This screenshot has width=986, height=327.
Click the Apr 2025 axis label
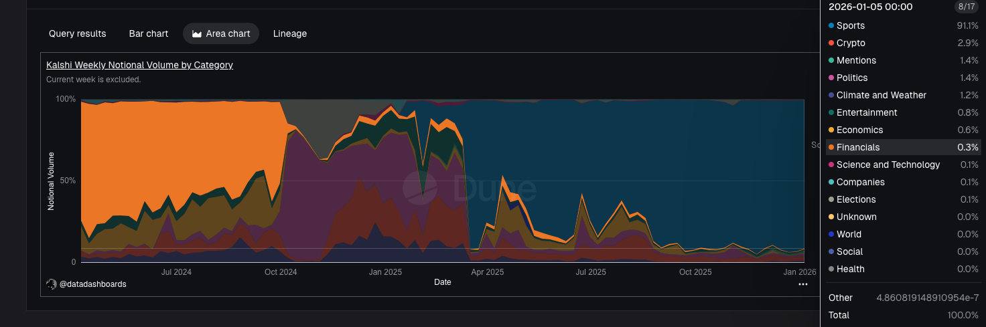tap(488, 272)
